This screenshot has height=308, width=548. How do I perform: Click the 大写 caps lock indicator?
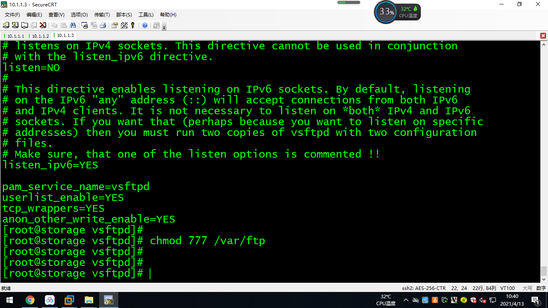(527, 288)
